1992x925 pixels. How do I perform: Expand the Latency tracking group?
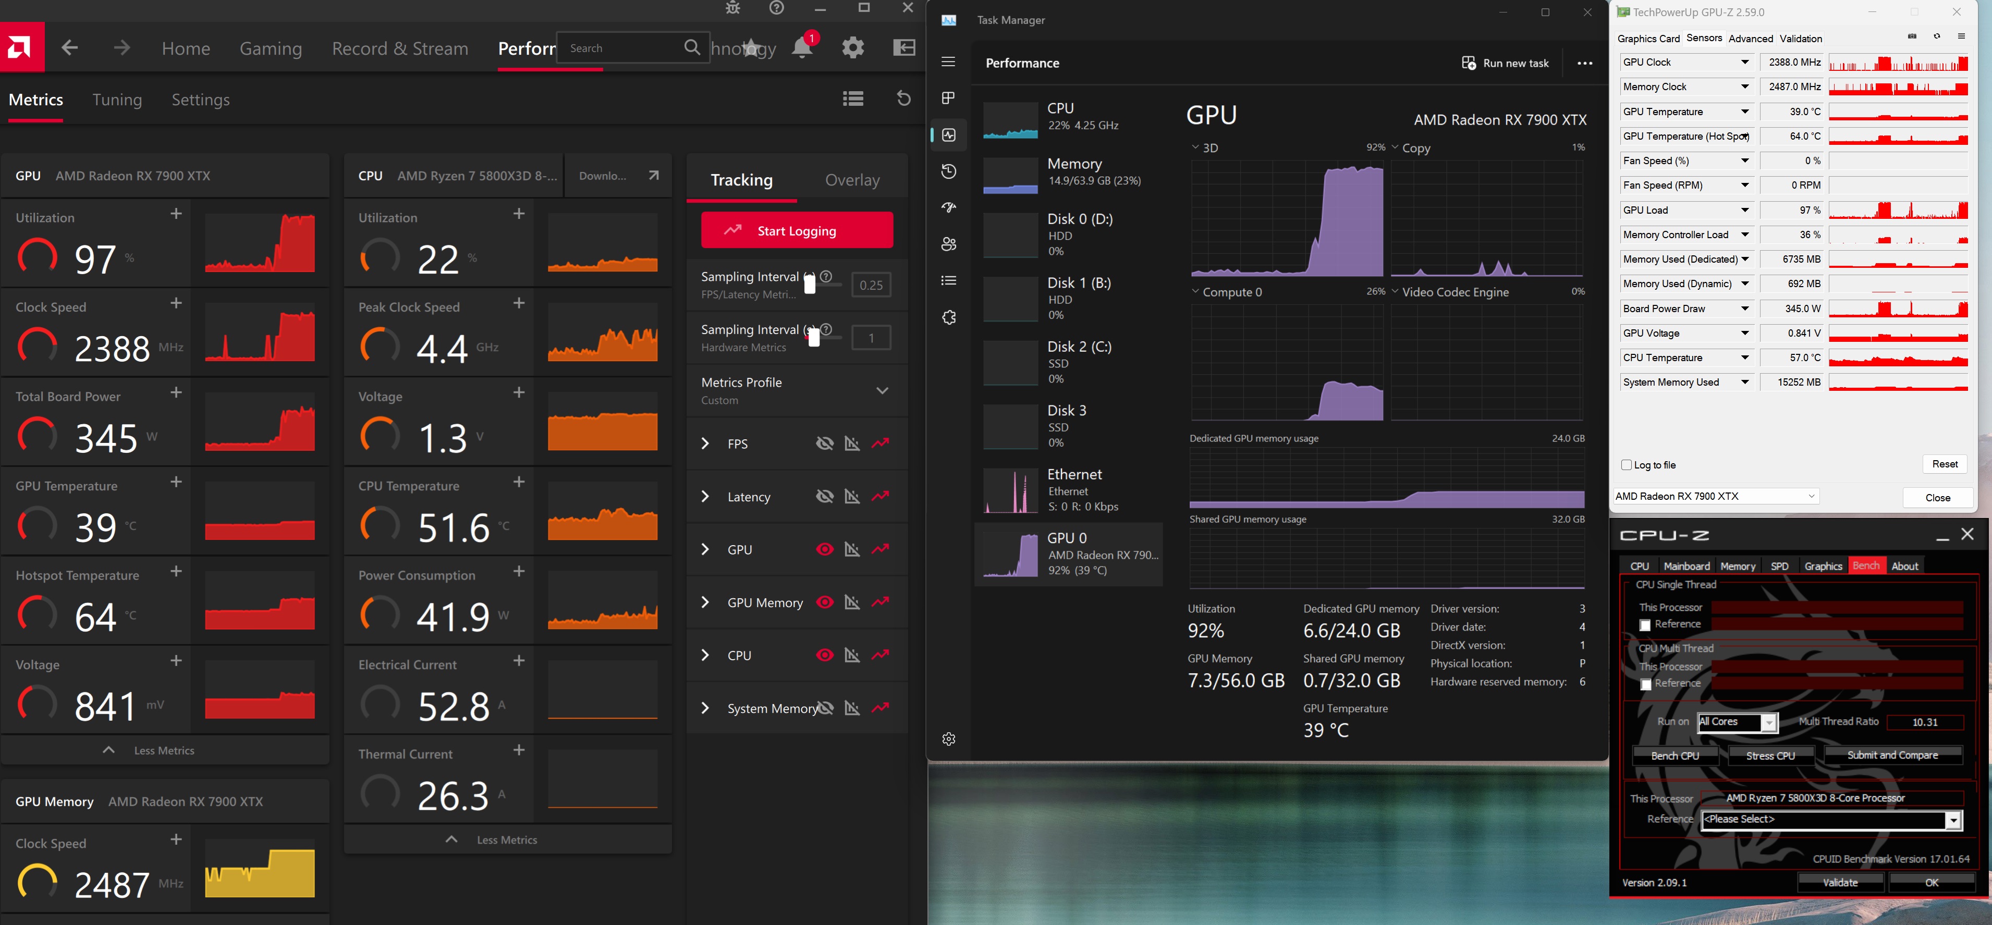point(704,496)
